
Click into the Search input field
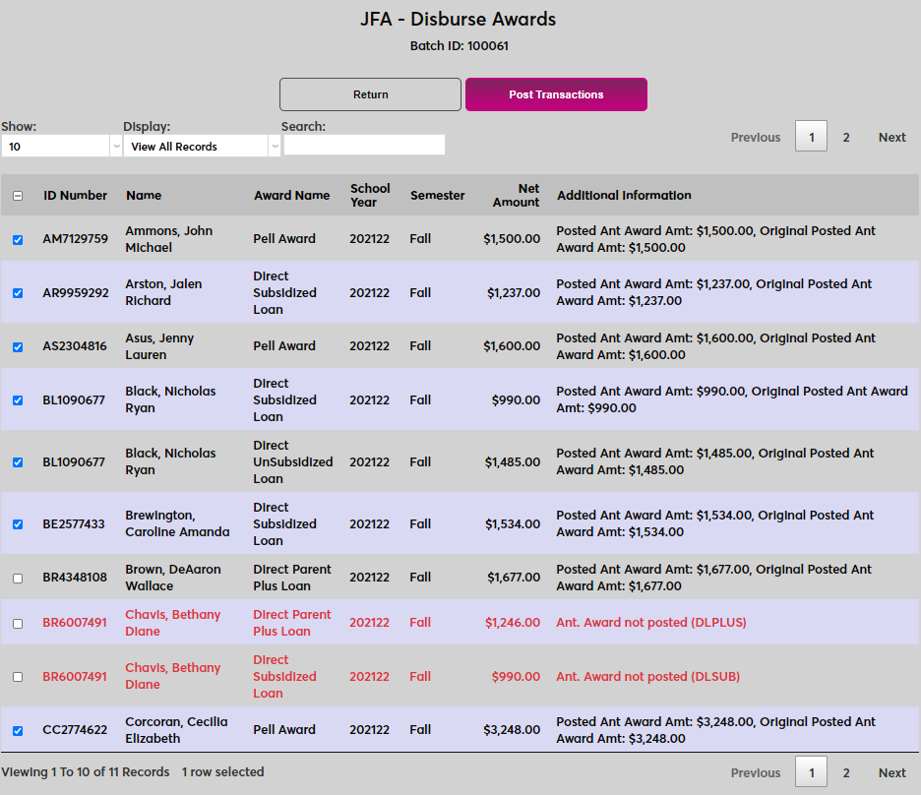tap(364, 146)
